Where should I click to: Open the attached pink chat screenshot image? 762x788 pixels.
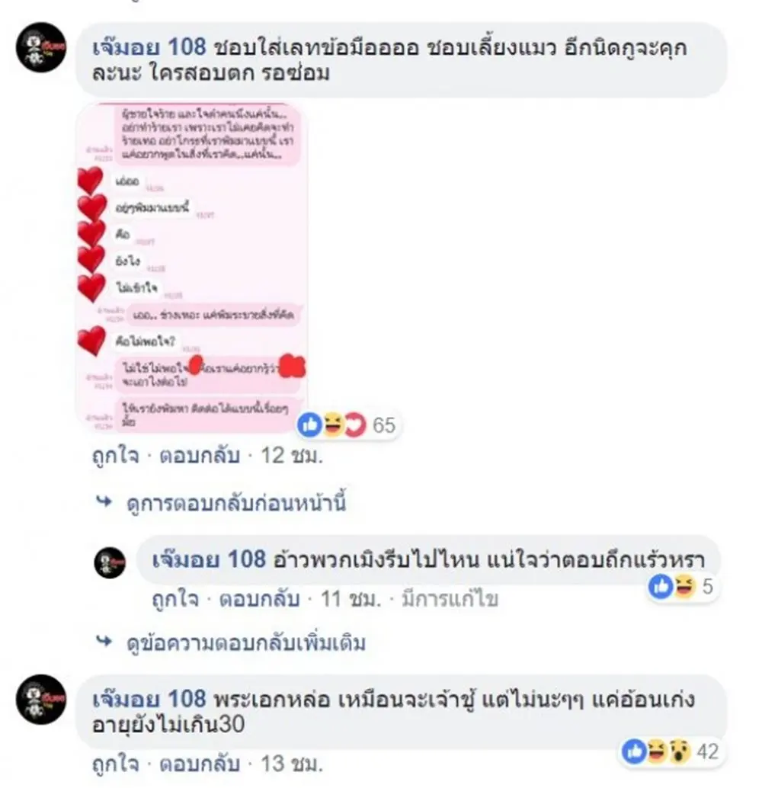pos(191,267)
